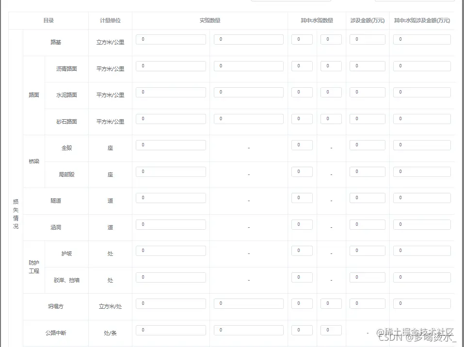Click first 灾毁数量 input for 沥青路面

coord(171,66)
